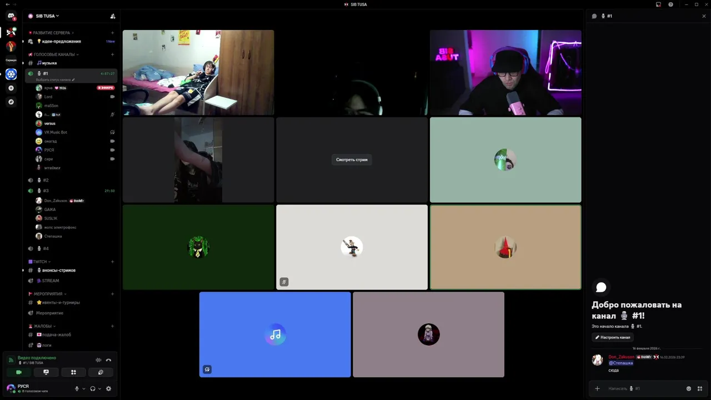
Task: Collapse the 'ГОЛОСОВЫЕ КАНАЛЫ' category
Action: tap(54, 54)
